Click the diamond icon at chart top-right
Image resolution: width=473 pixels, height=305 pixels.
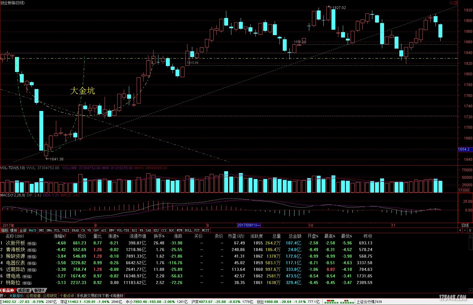(x=451, y=3)
